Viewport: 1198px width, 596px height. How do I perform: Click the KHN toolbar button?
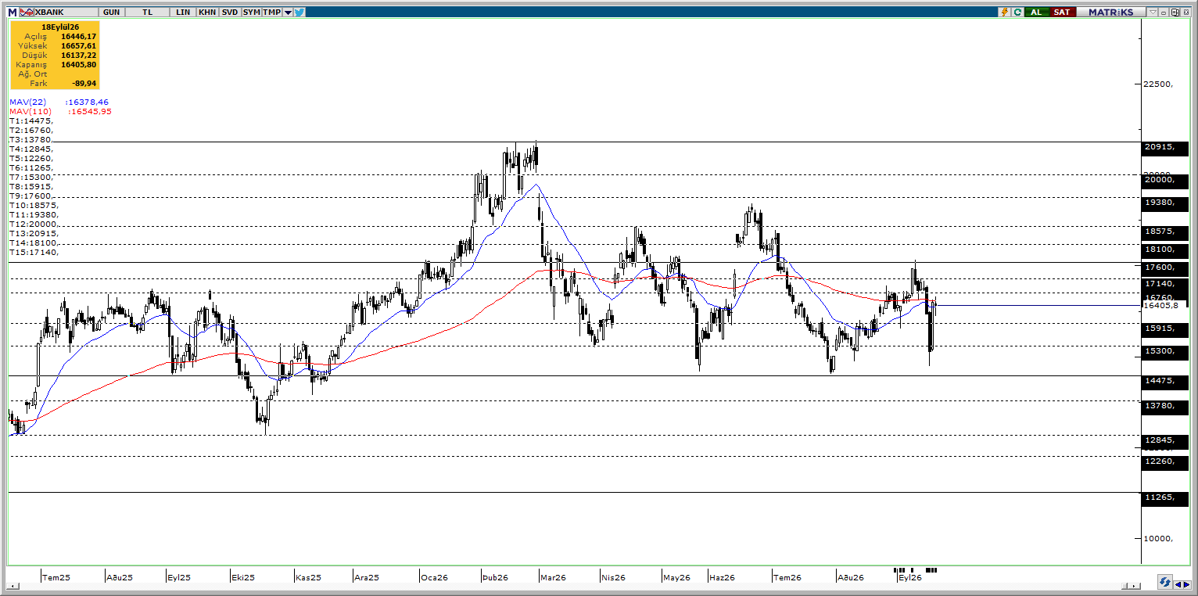(x=207, y=13)
